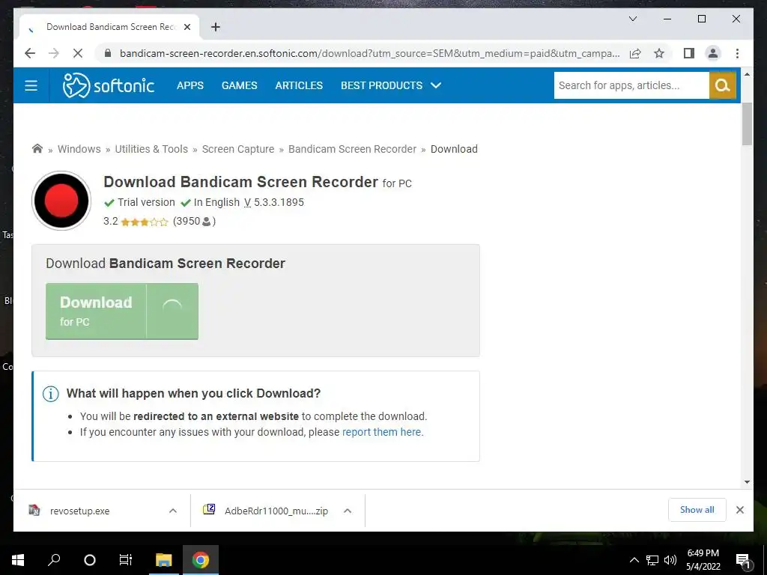Click the network tray icon

pyautogui.click(x=652, y=560)
